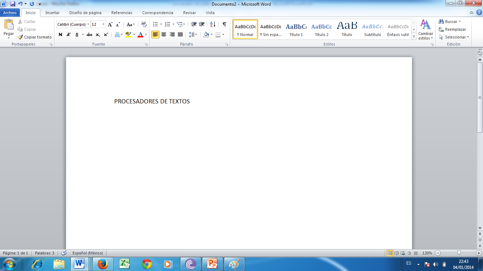Click the Copiar formato paintbrush icon
483x271 pixels.
(x=21, y=37)
